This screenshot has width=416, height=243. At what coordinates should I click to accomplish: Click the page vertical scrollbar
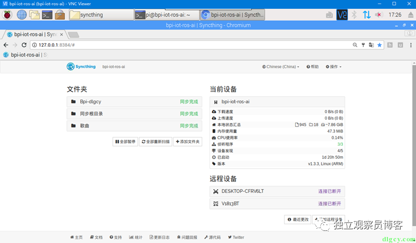pyautogui.click(x=414, y=146)
